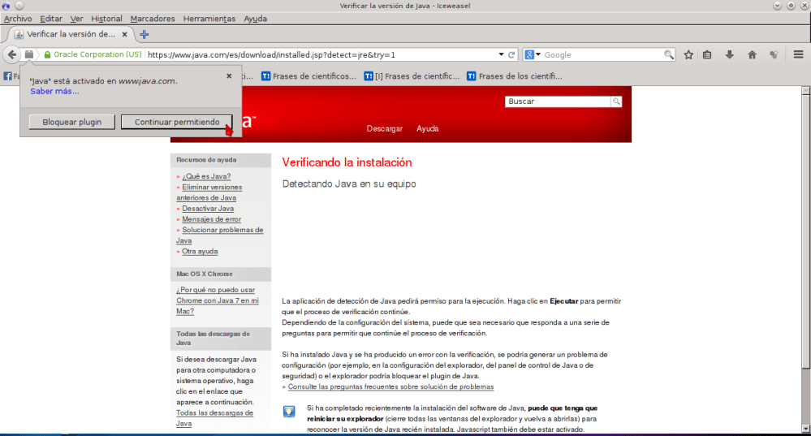This screenshot has height=436, width=811.
Task: Open 'Desactivar Java' link
Action: pyautogui.click(x=208, y=209)
